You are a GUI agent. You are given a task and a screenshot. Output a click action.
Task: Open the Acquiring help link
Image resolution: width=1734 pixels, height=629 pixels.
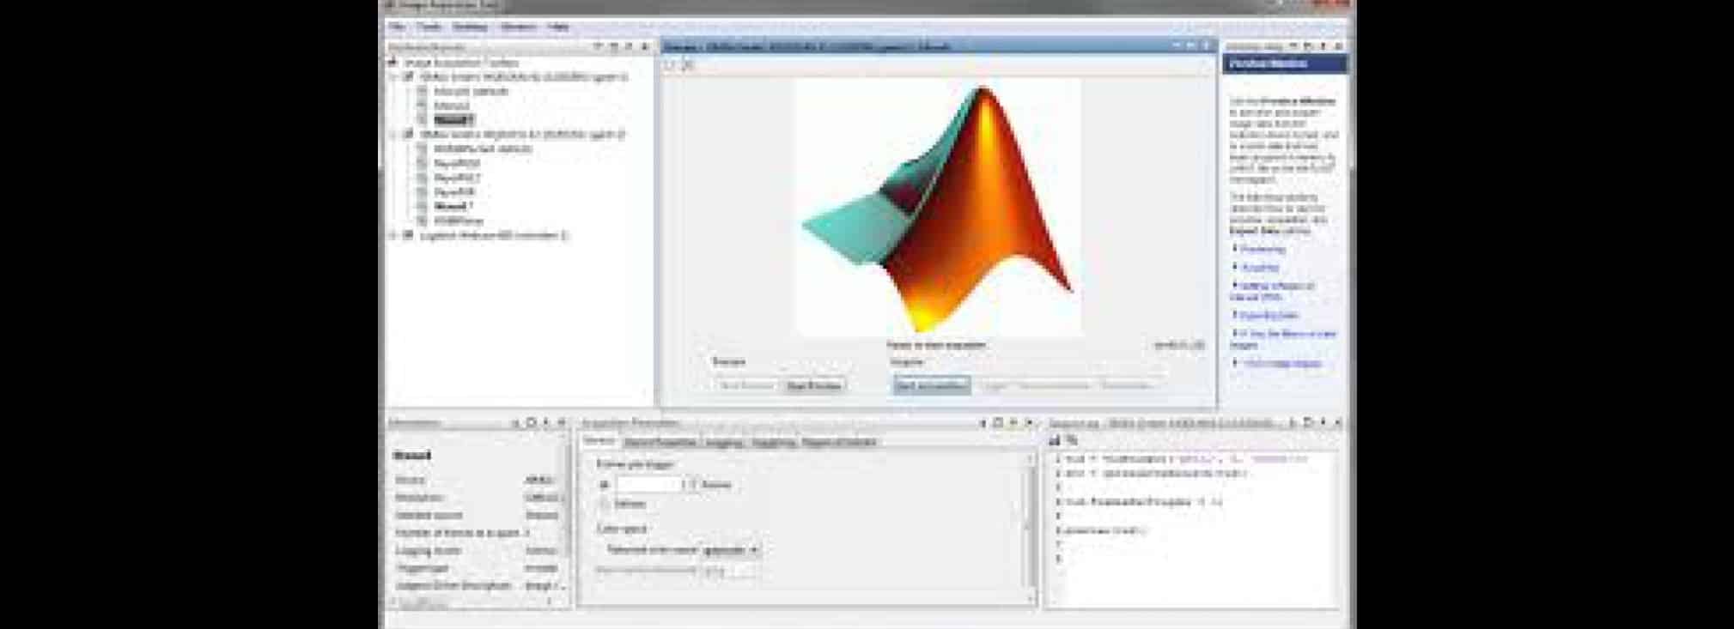[x=1260, y=268]
